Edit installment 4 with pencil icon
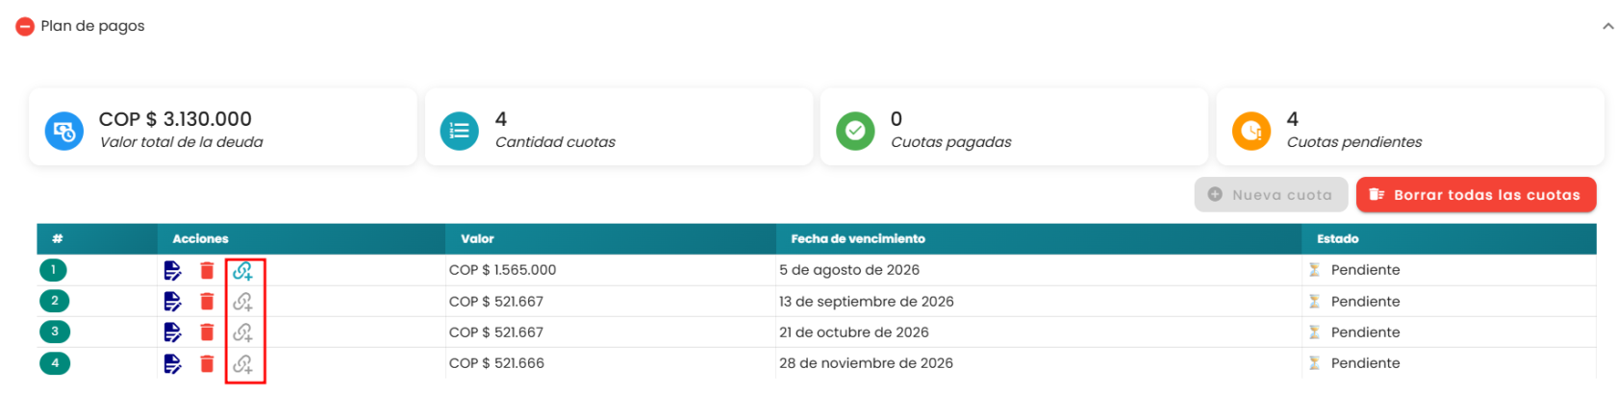 [x=172, y=363]
